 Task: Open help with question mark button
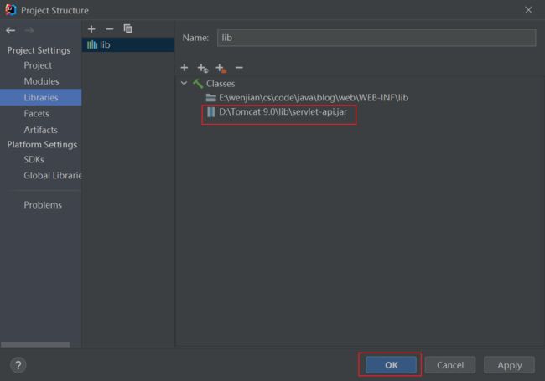(18, 365)
